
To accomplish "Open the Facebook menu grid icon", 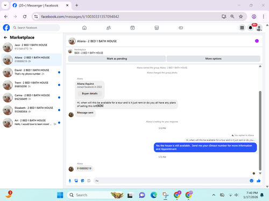I will click(x=242, y=28).
